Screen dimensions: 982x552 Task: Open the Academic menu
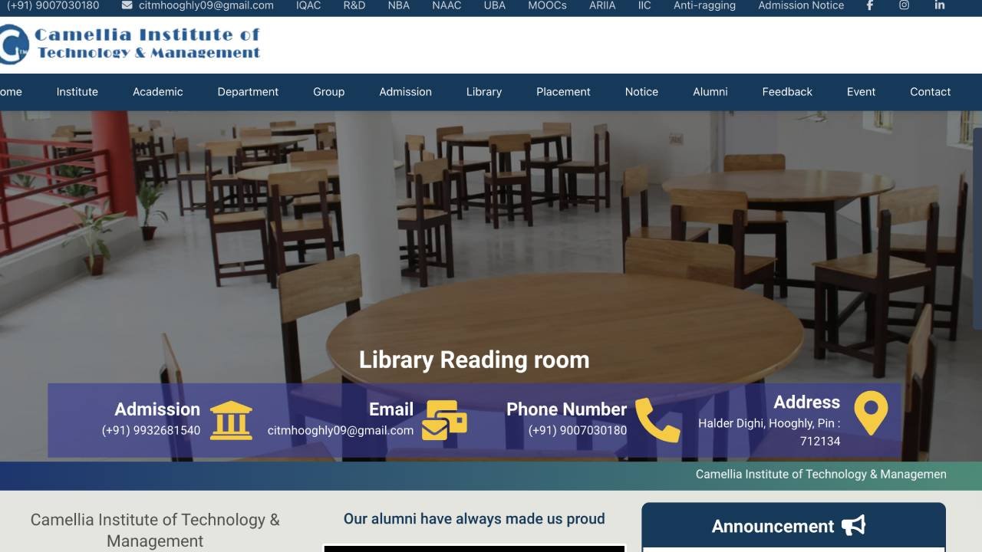coord(157,92)
